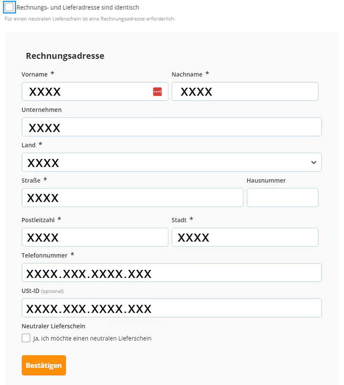Click the 'Ja, ich möchte einen neutralen Lieferschein' label
344x385 pixels.
point(92,338)
